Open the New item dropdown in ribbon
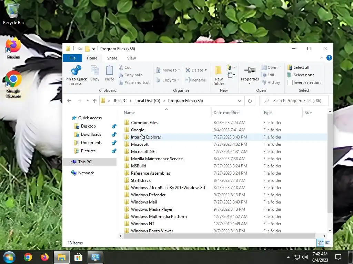353x264 pixels. coord(231,67)
